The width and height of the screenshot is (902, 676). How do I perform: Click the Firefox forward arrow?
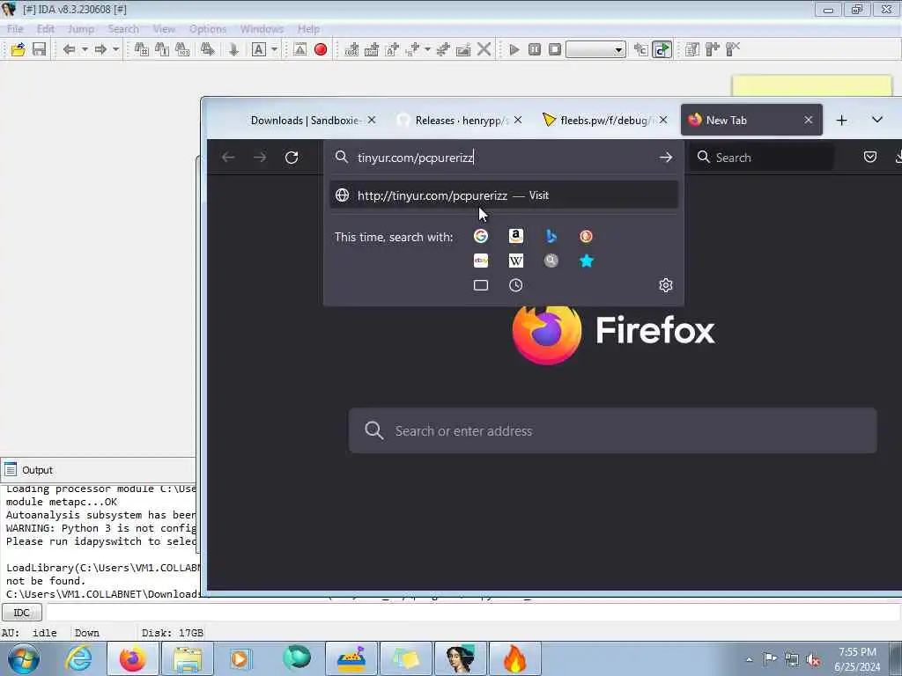pos(260,157)
